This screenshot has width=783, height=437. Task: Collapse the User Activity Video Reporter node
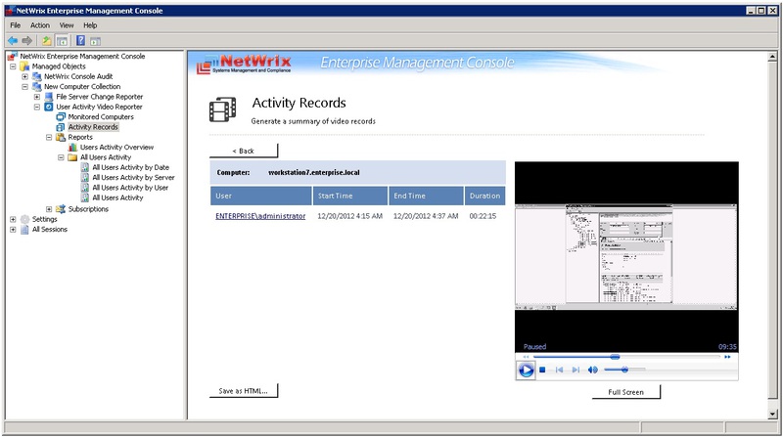point(37,107)
